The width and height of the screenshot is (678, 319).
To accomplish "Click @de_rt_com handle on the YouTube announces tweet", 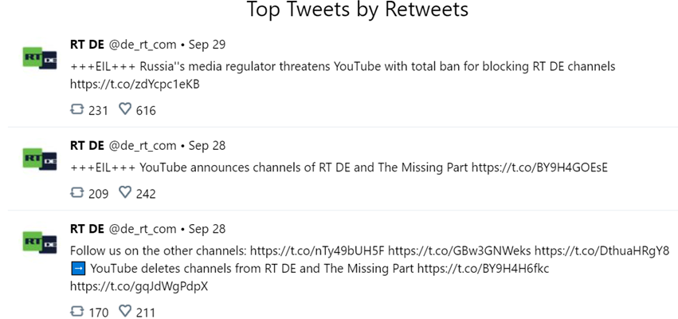I will coord(143,146).
